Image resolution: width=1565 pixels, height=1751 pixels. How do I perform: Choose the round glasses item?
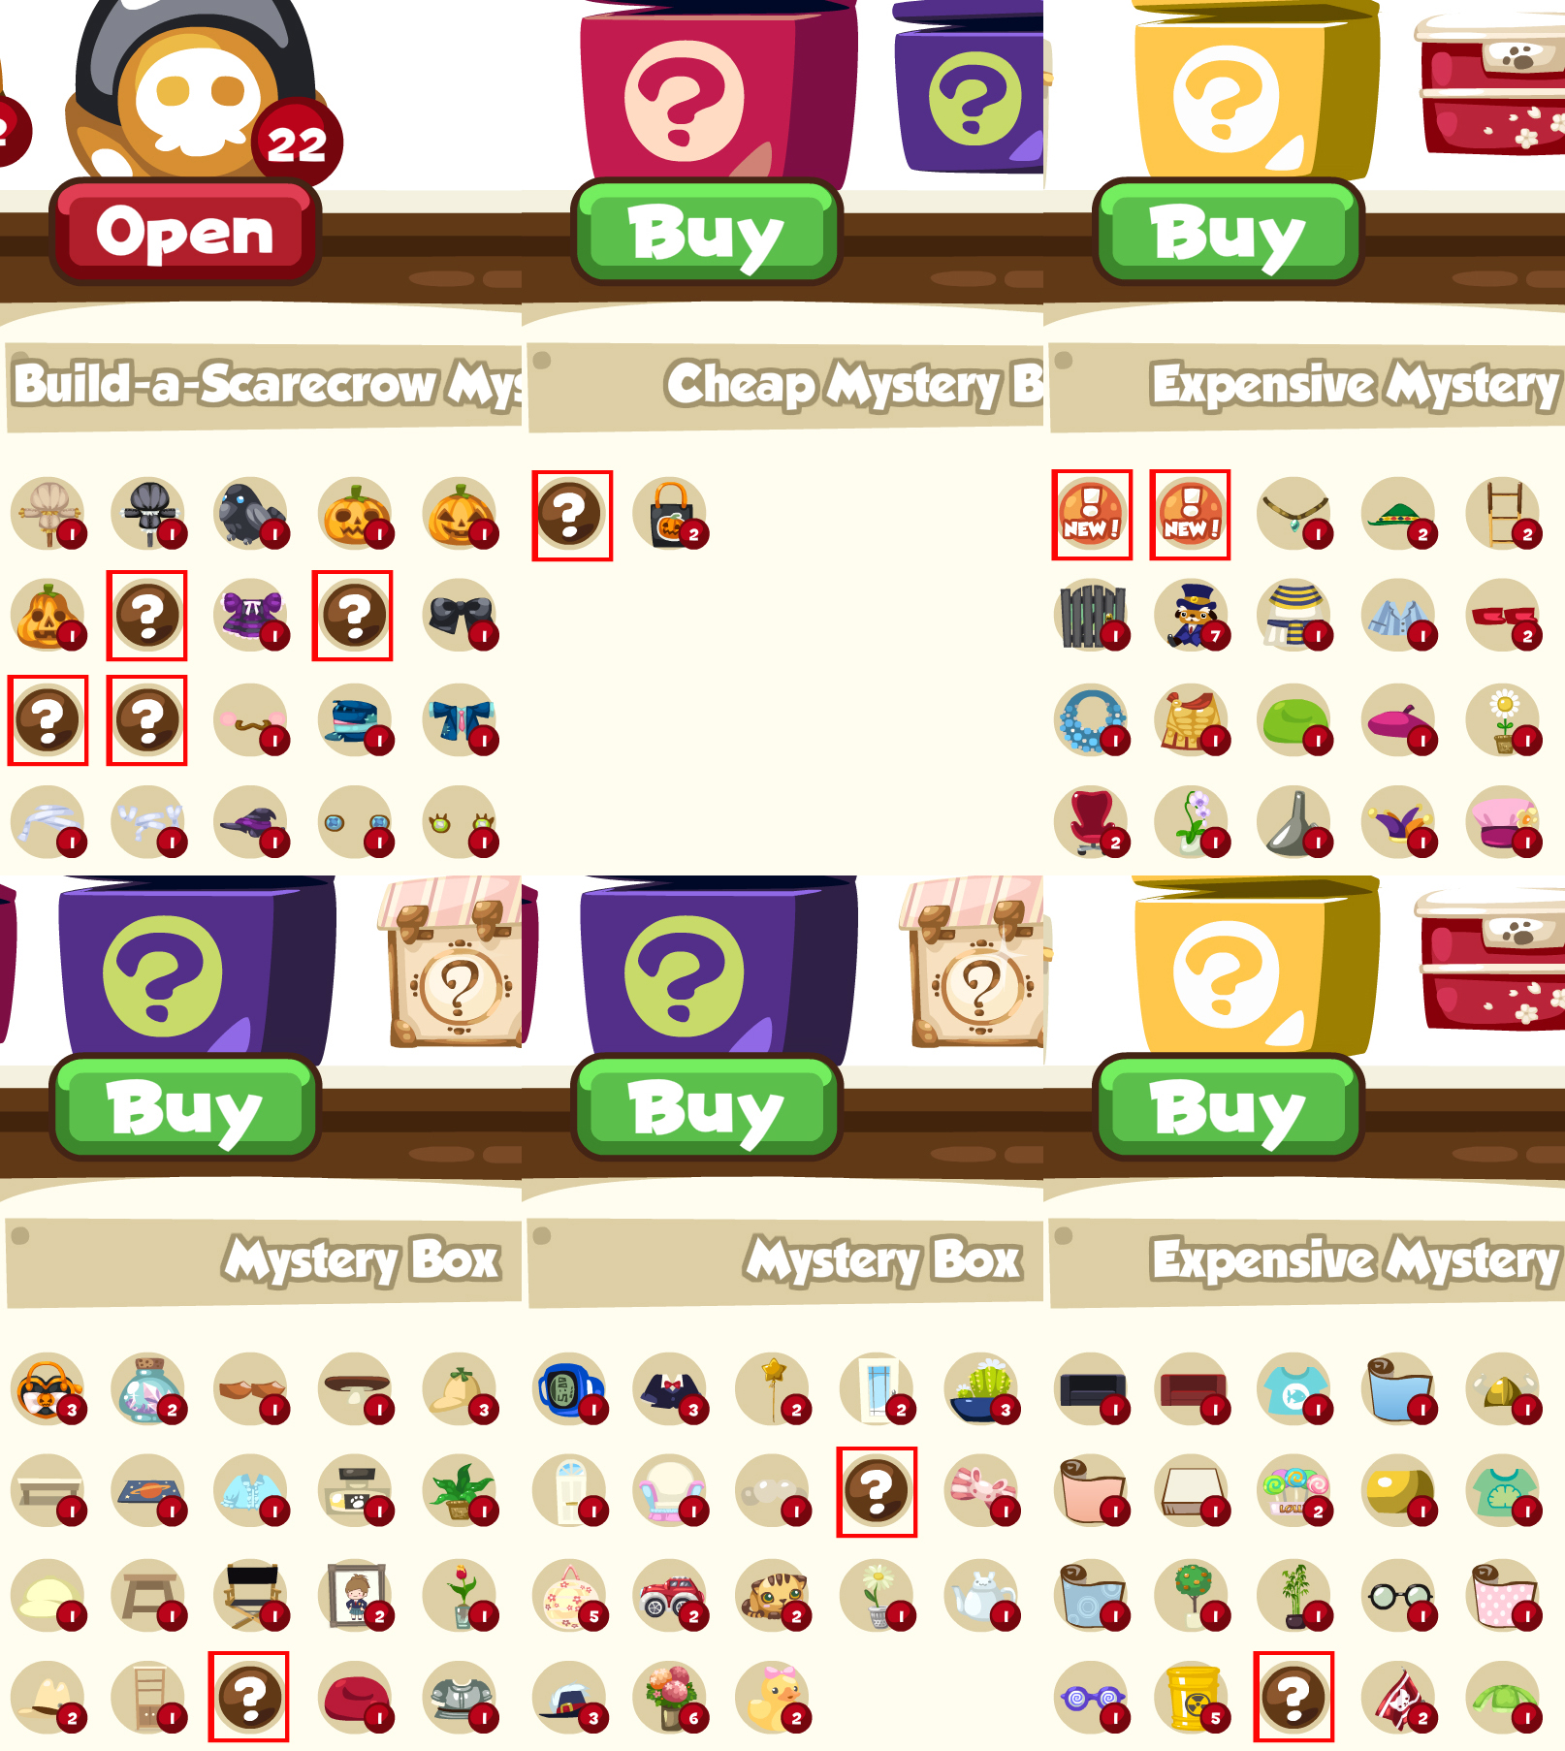(1400, 1595)
